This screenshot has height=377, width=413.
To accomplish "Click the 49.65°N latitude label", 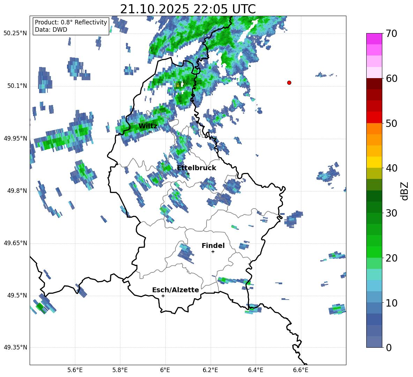I will 15,243.
